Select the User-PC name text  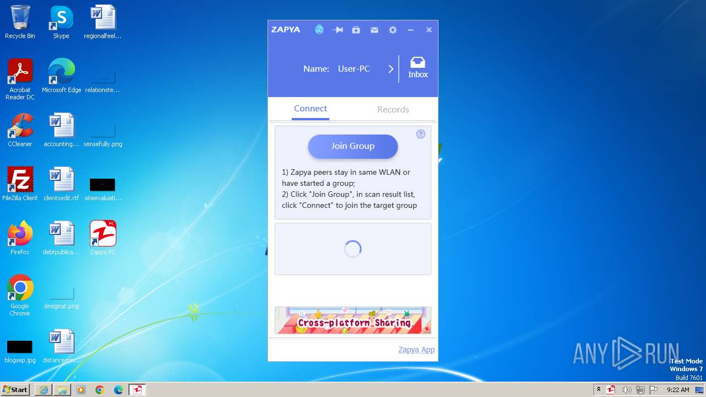click(354, 69)
